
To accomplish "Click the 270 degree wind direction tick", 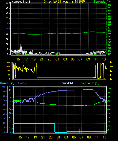I will click(8, 67).
